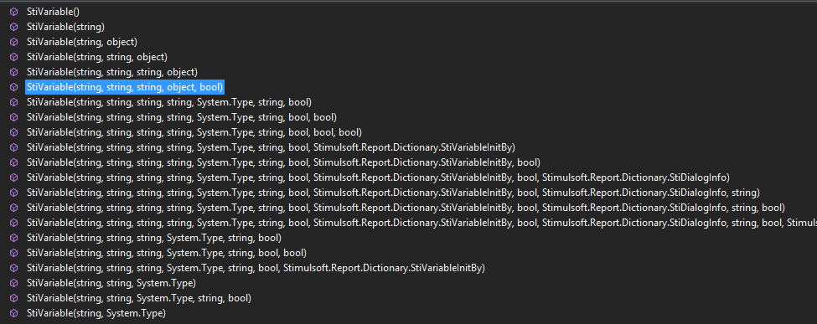Select overload ending StiDialogInfo, string, bool)

point(406,208)
